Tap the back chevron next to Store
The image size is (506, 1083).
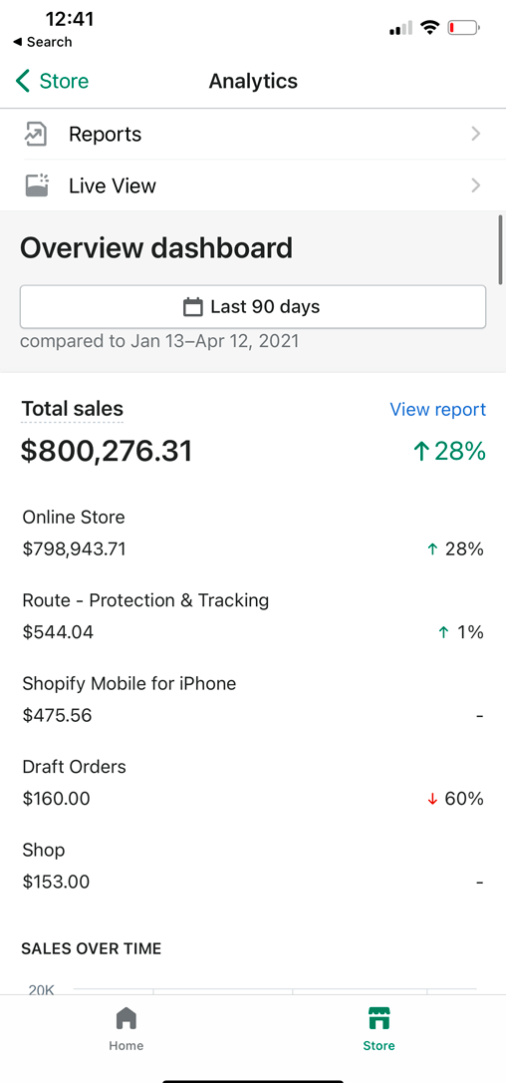23,81
